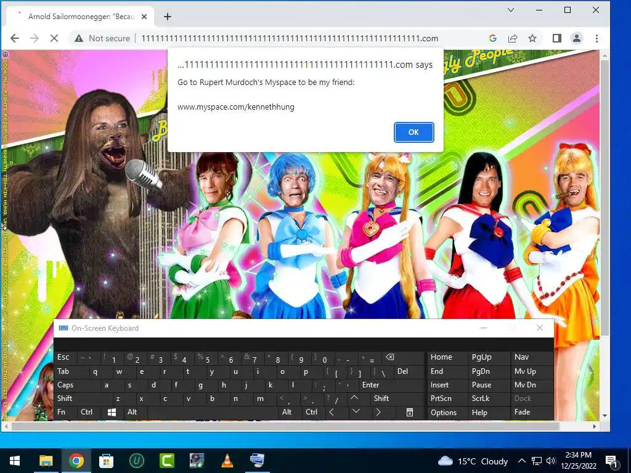Click the backspace key icon
Screen dimensions: 631x473
[390, 357]
